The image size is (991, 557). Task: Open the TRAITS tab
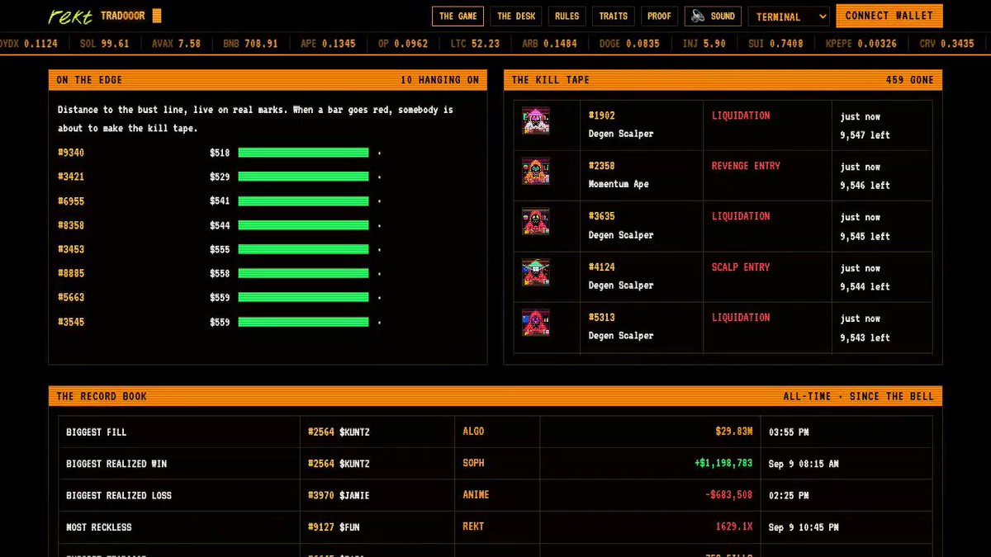point(614,16)
